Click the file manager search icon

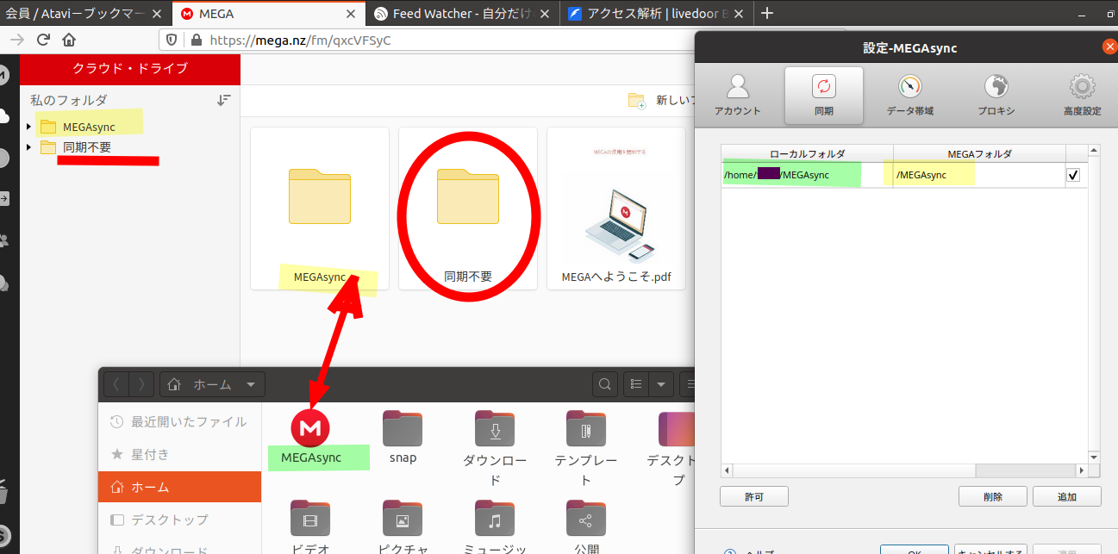[606, 384]
